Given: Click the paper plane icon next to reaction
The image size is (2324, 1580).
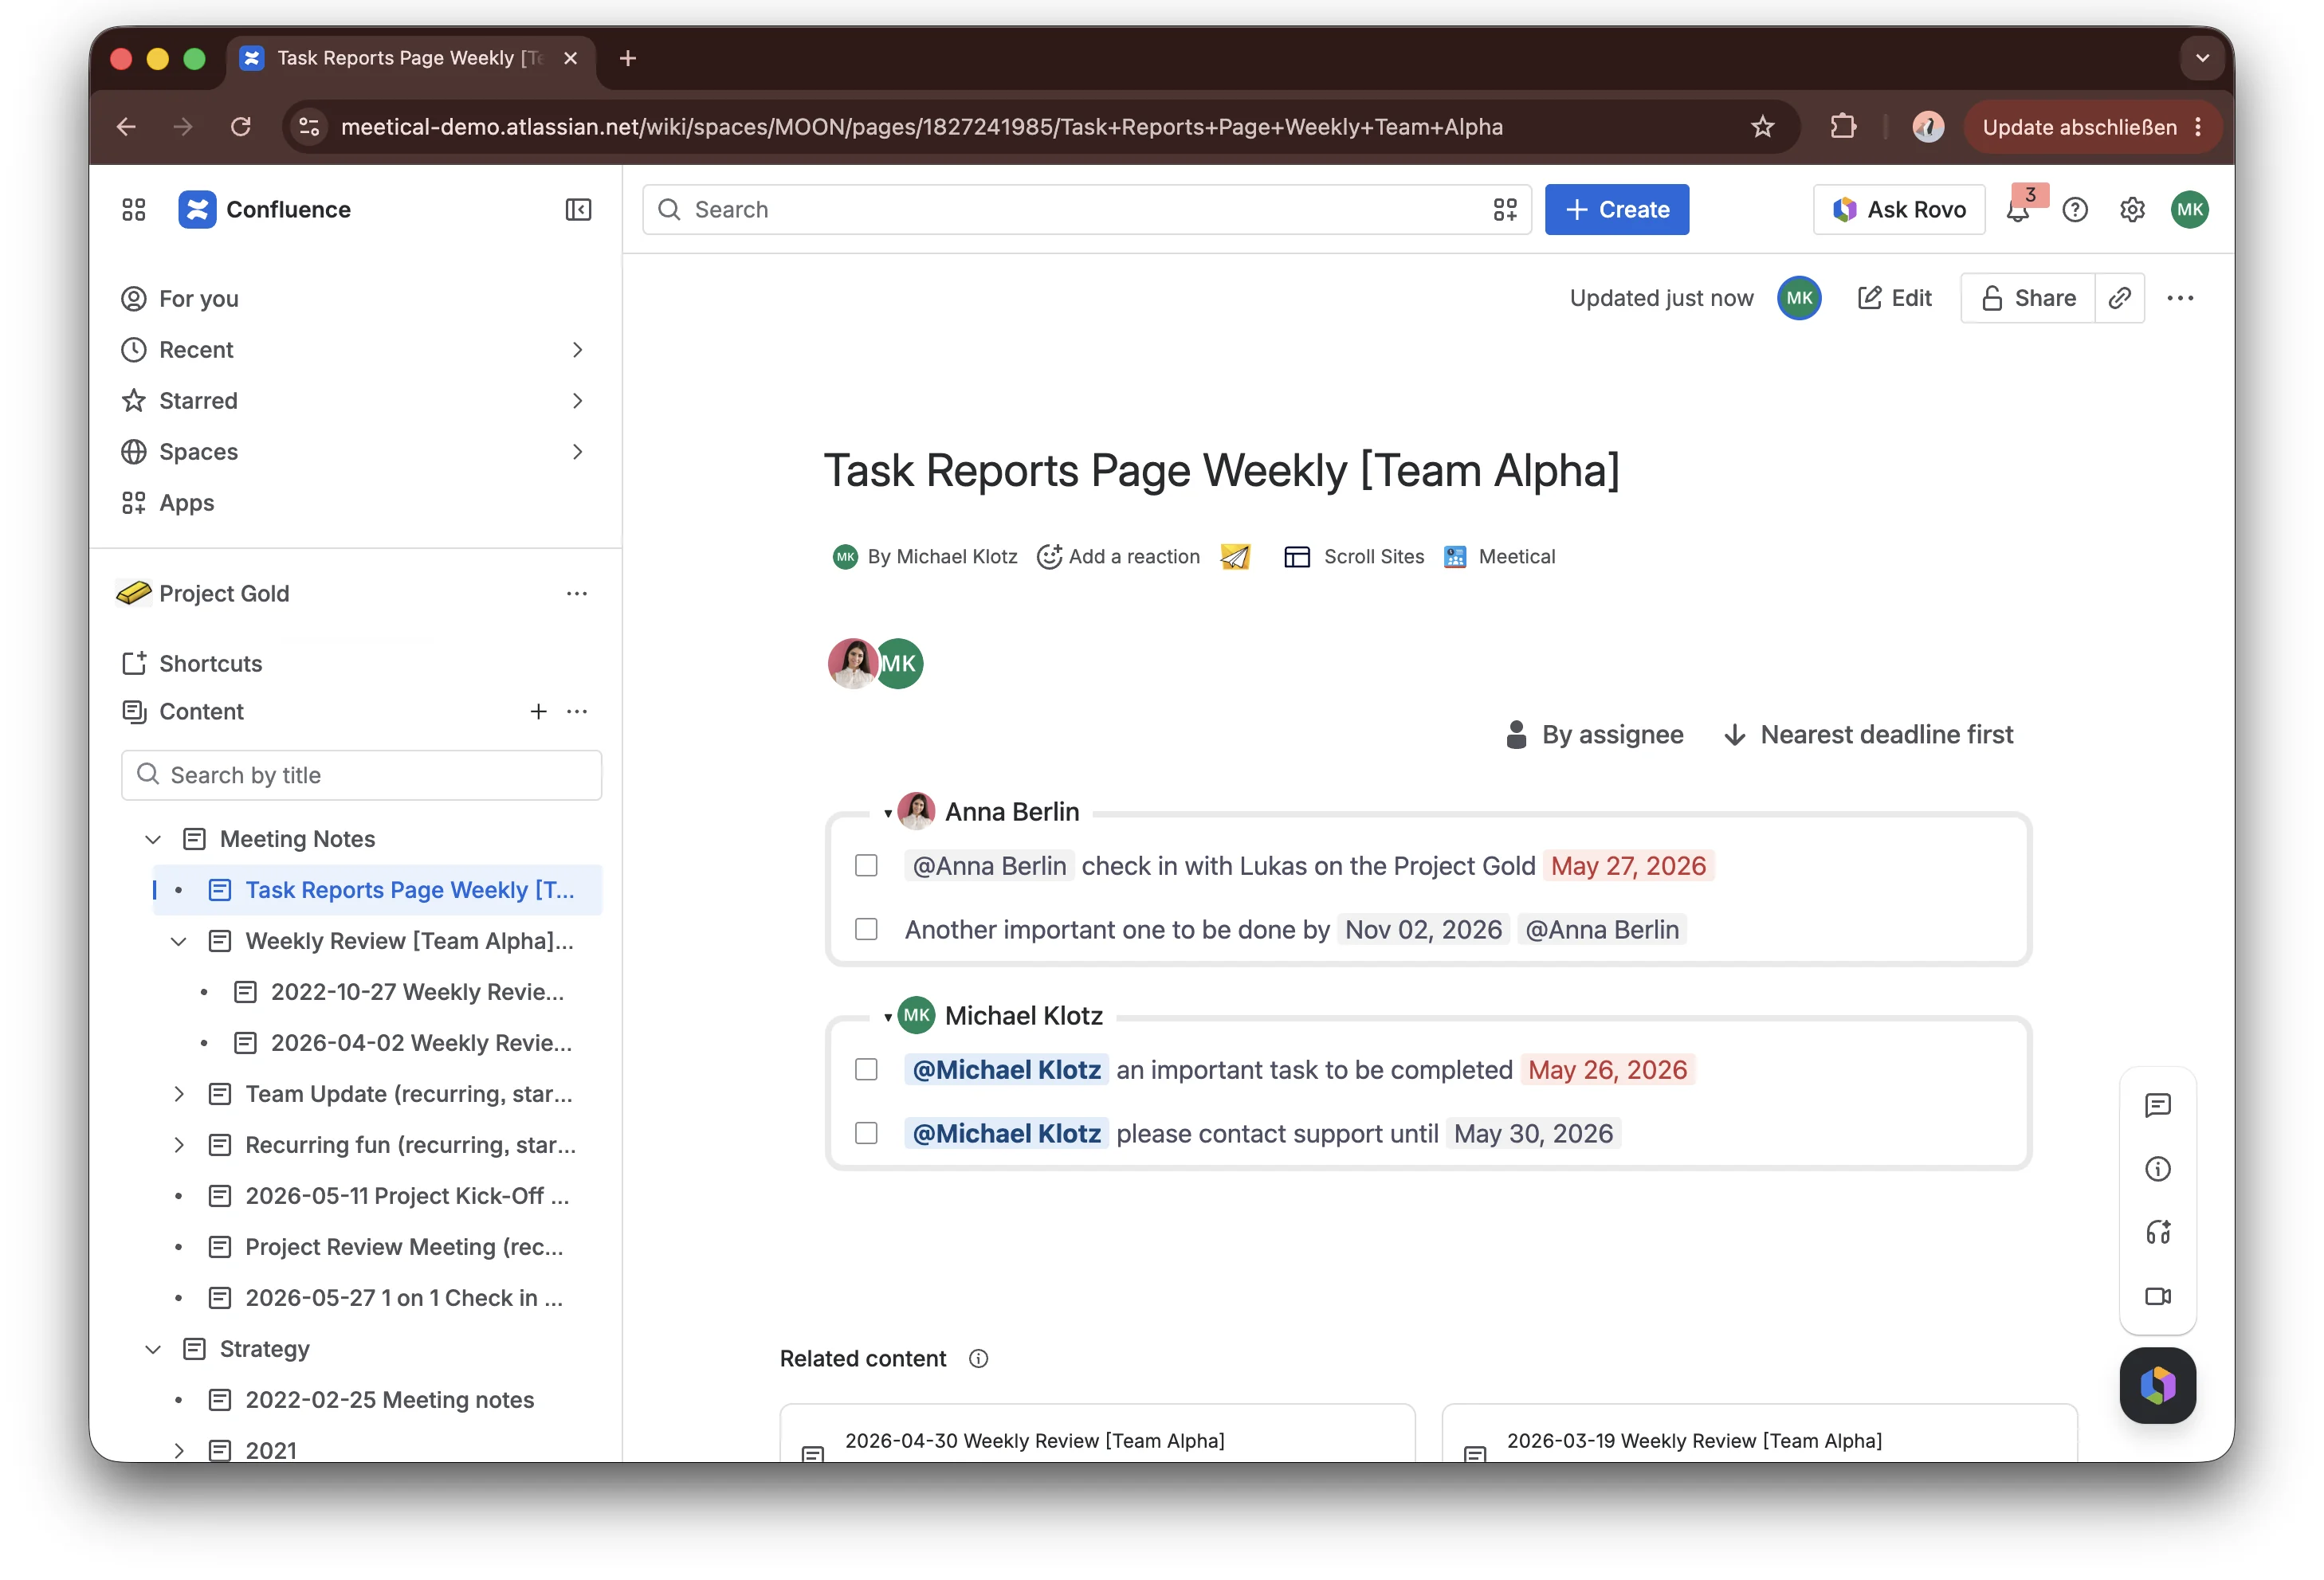Looking at the screenshot, I should (1235, 556).
